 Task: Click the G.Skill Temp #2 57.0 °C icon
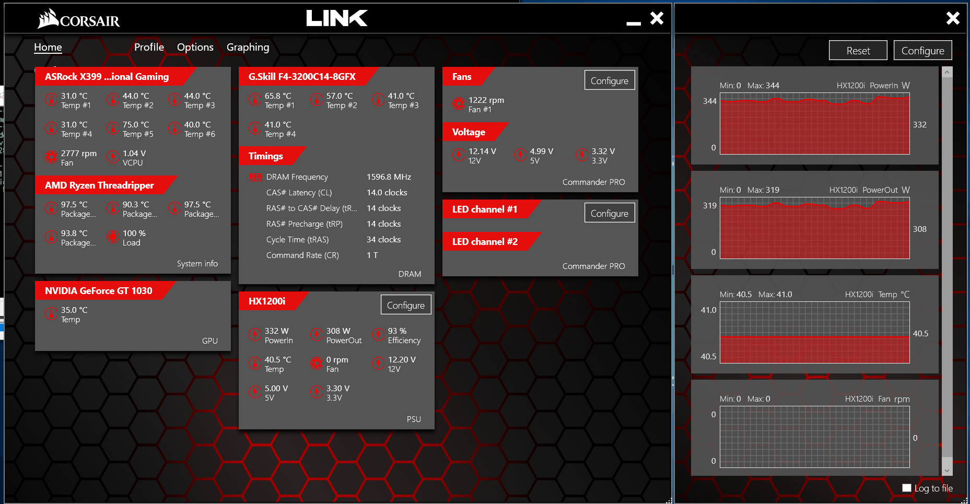316,99
